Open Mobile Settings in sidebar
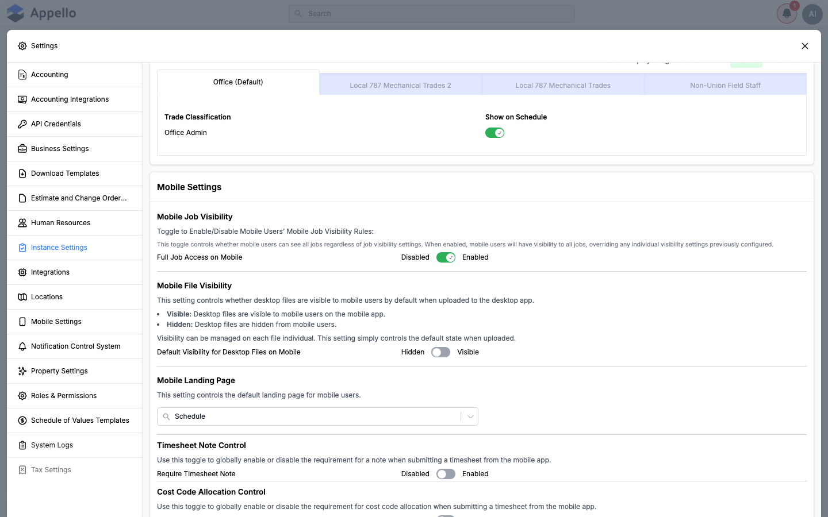 point(75,322)
